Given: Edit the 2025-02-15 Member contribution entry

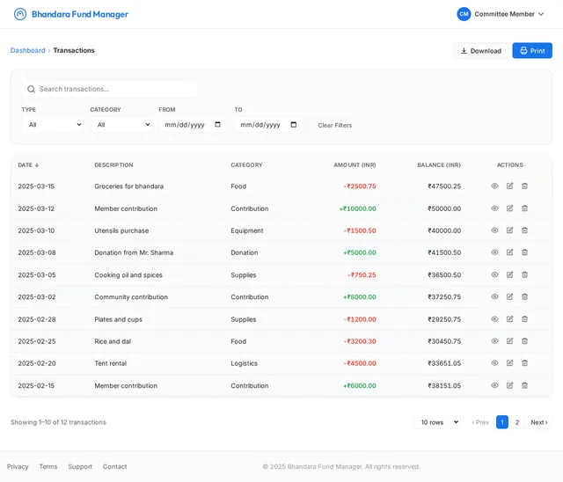Looking at the screenshot, I should [x=509, y=385].
